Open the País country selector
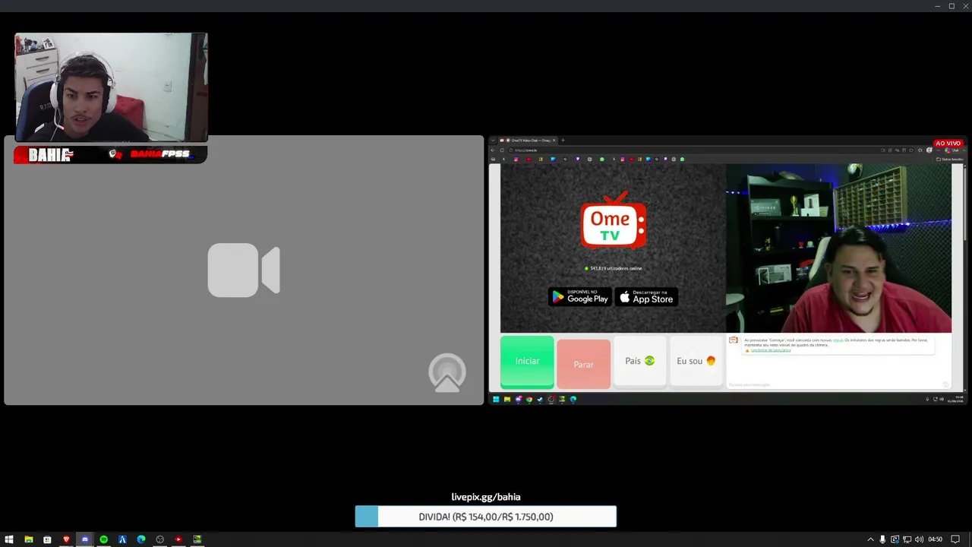Image resolution: width=972 pixels, height=547 pixels. tap(639, 361)
